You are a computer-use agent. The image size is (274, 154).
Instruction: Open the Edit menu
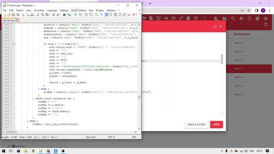point(12,10)
